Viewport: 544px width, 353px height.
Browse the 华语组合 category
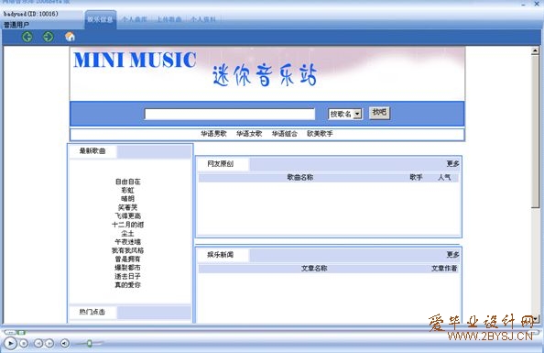(285, 134)
